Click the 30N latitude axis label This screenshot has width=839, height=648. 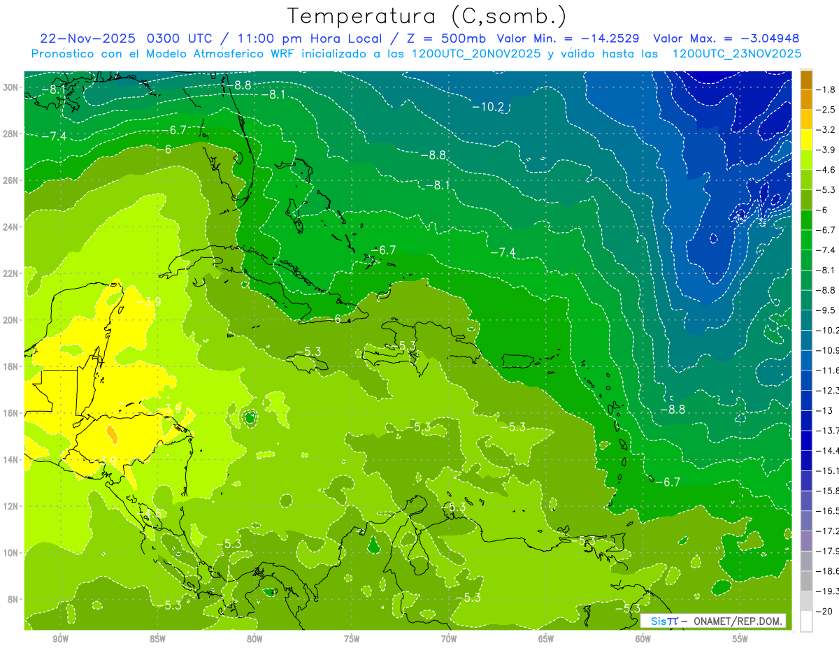12,87
